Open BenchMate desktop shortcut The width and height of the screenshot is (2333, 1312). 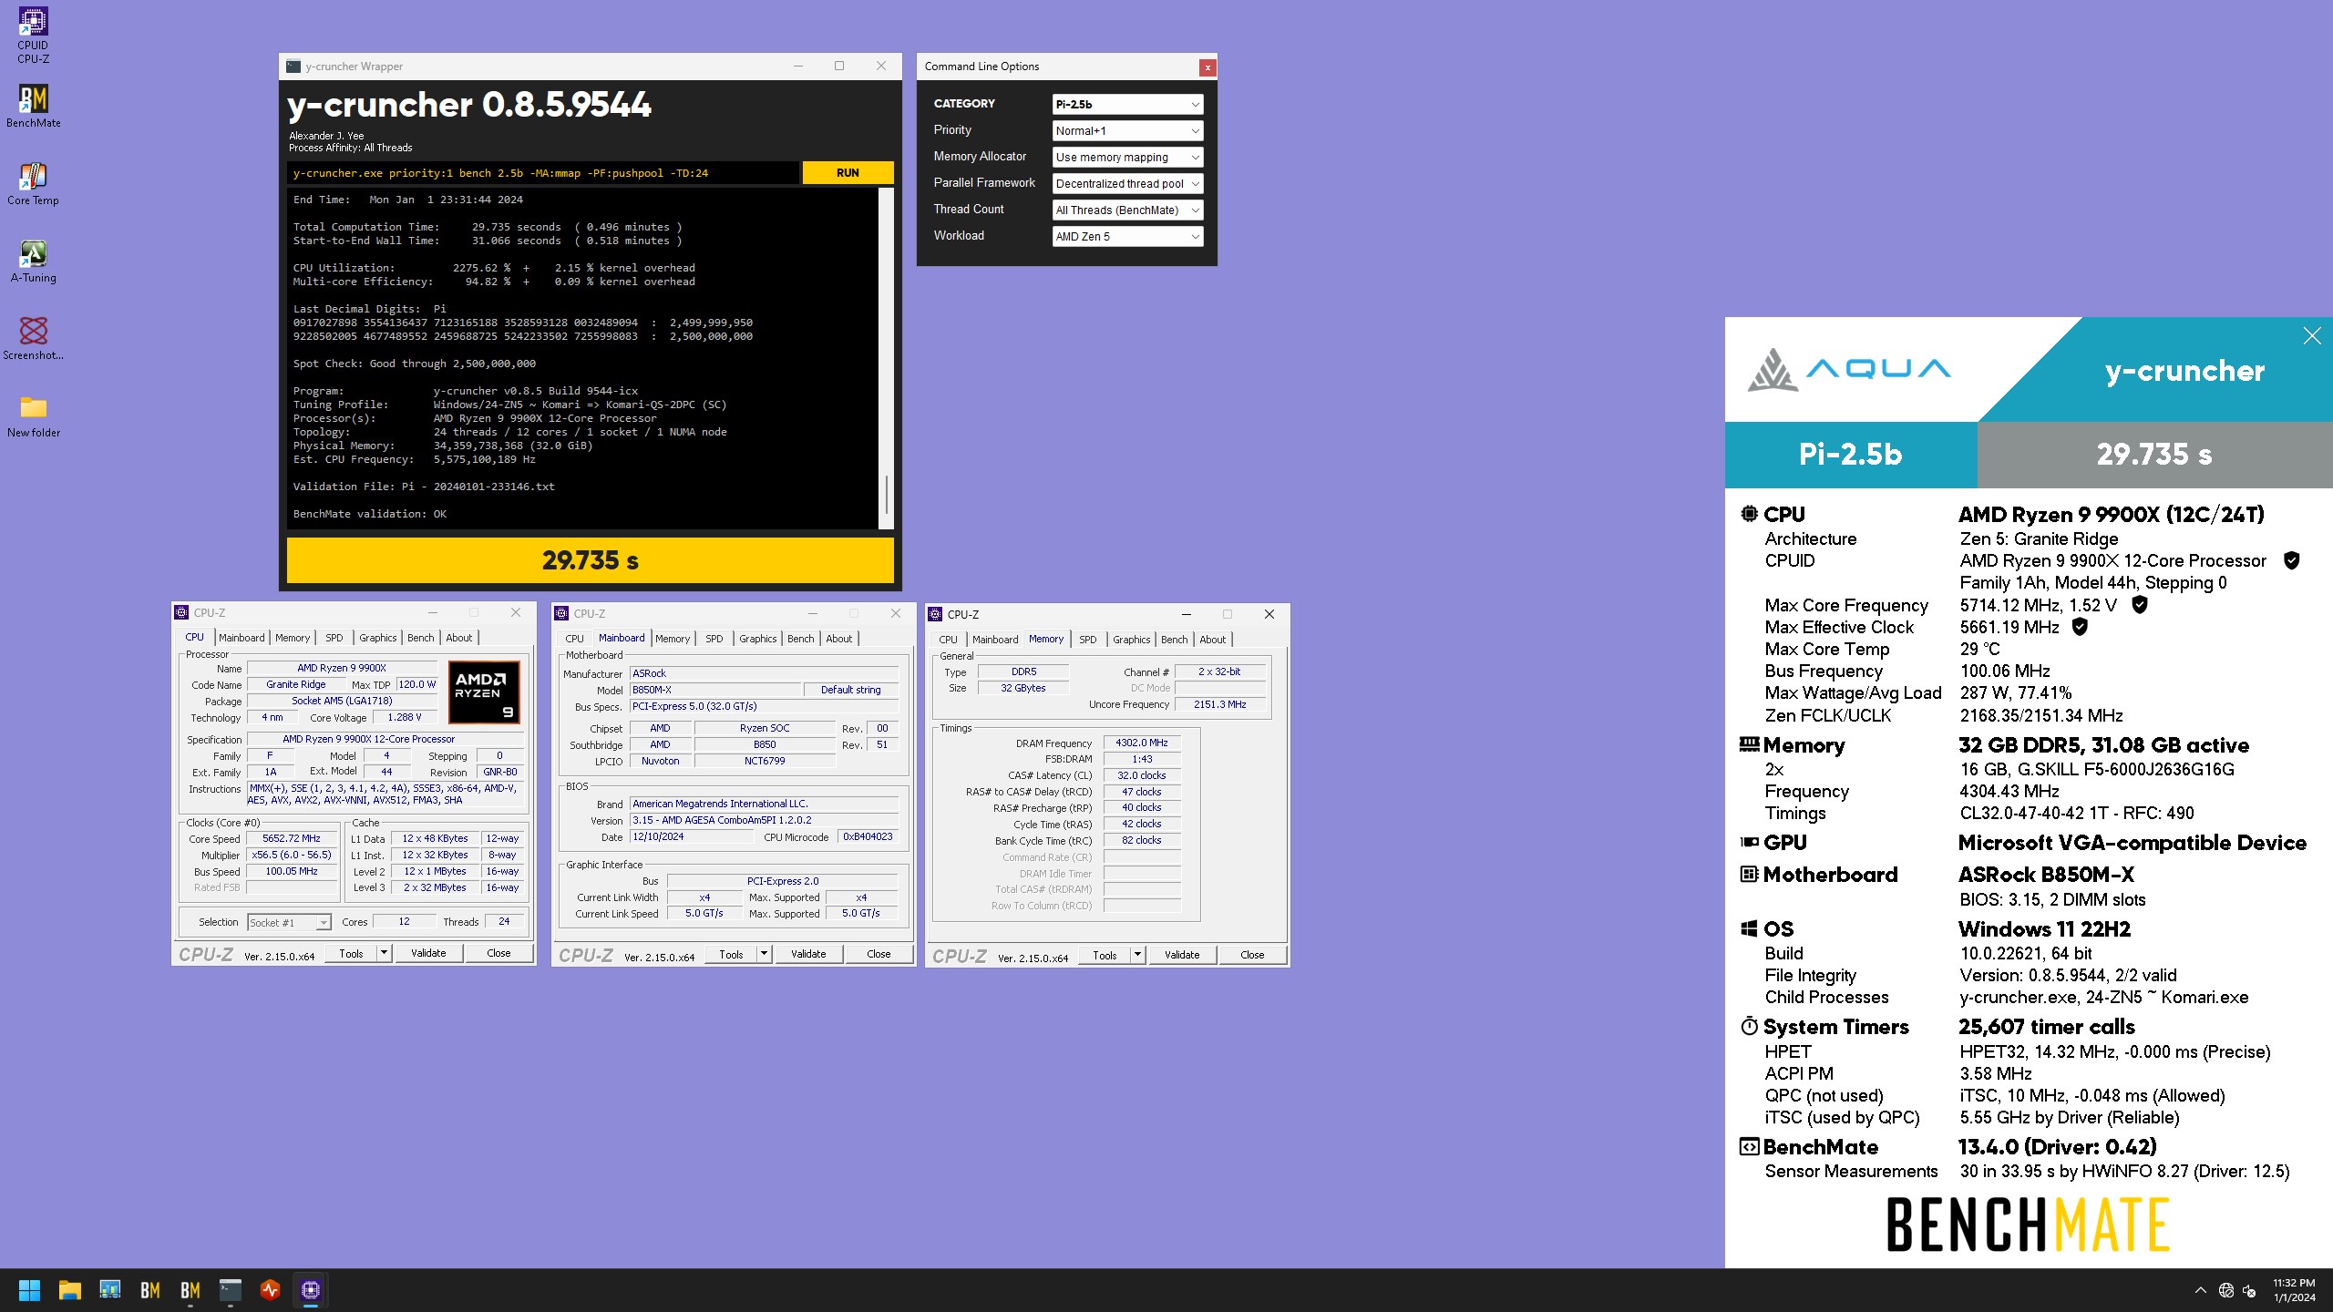33,107
